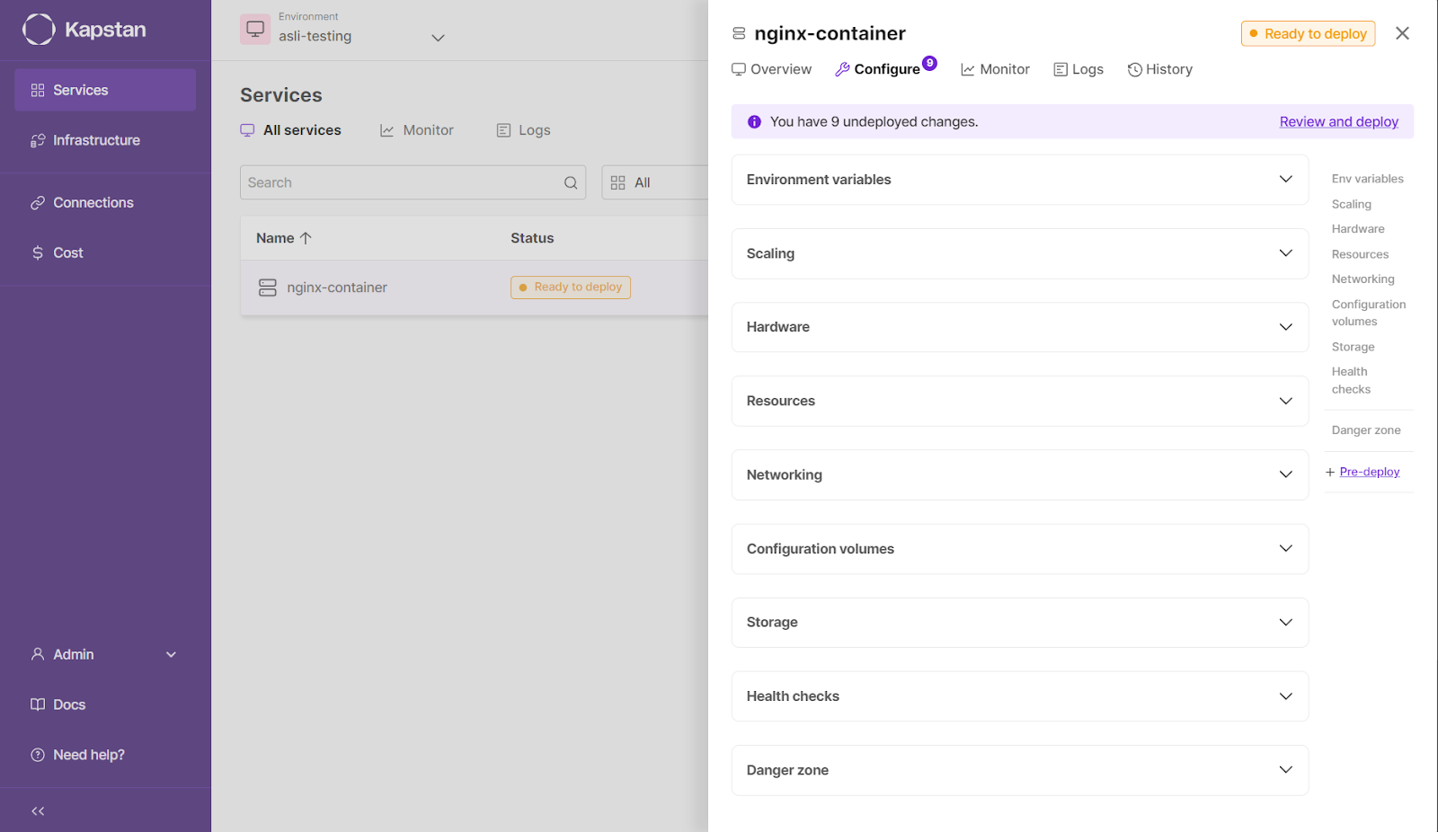Expand the Resources section
1438x832 pixels.
click(x=1020, y=401)
